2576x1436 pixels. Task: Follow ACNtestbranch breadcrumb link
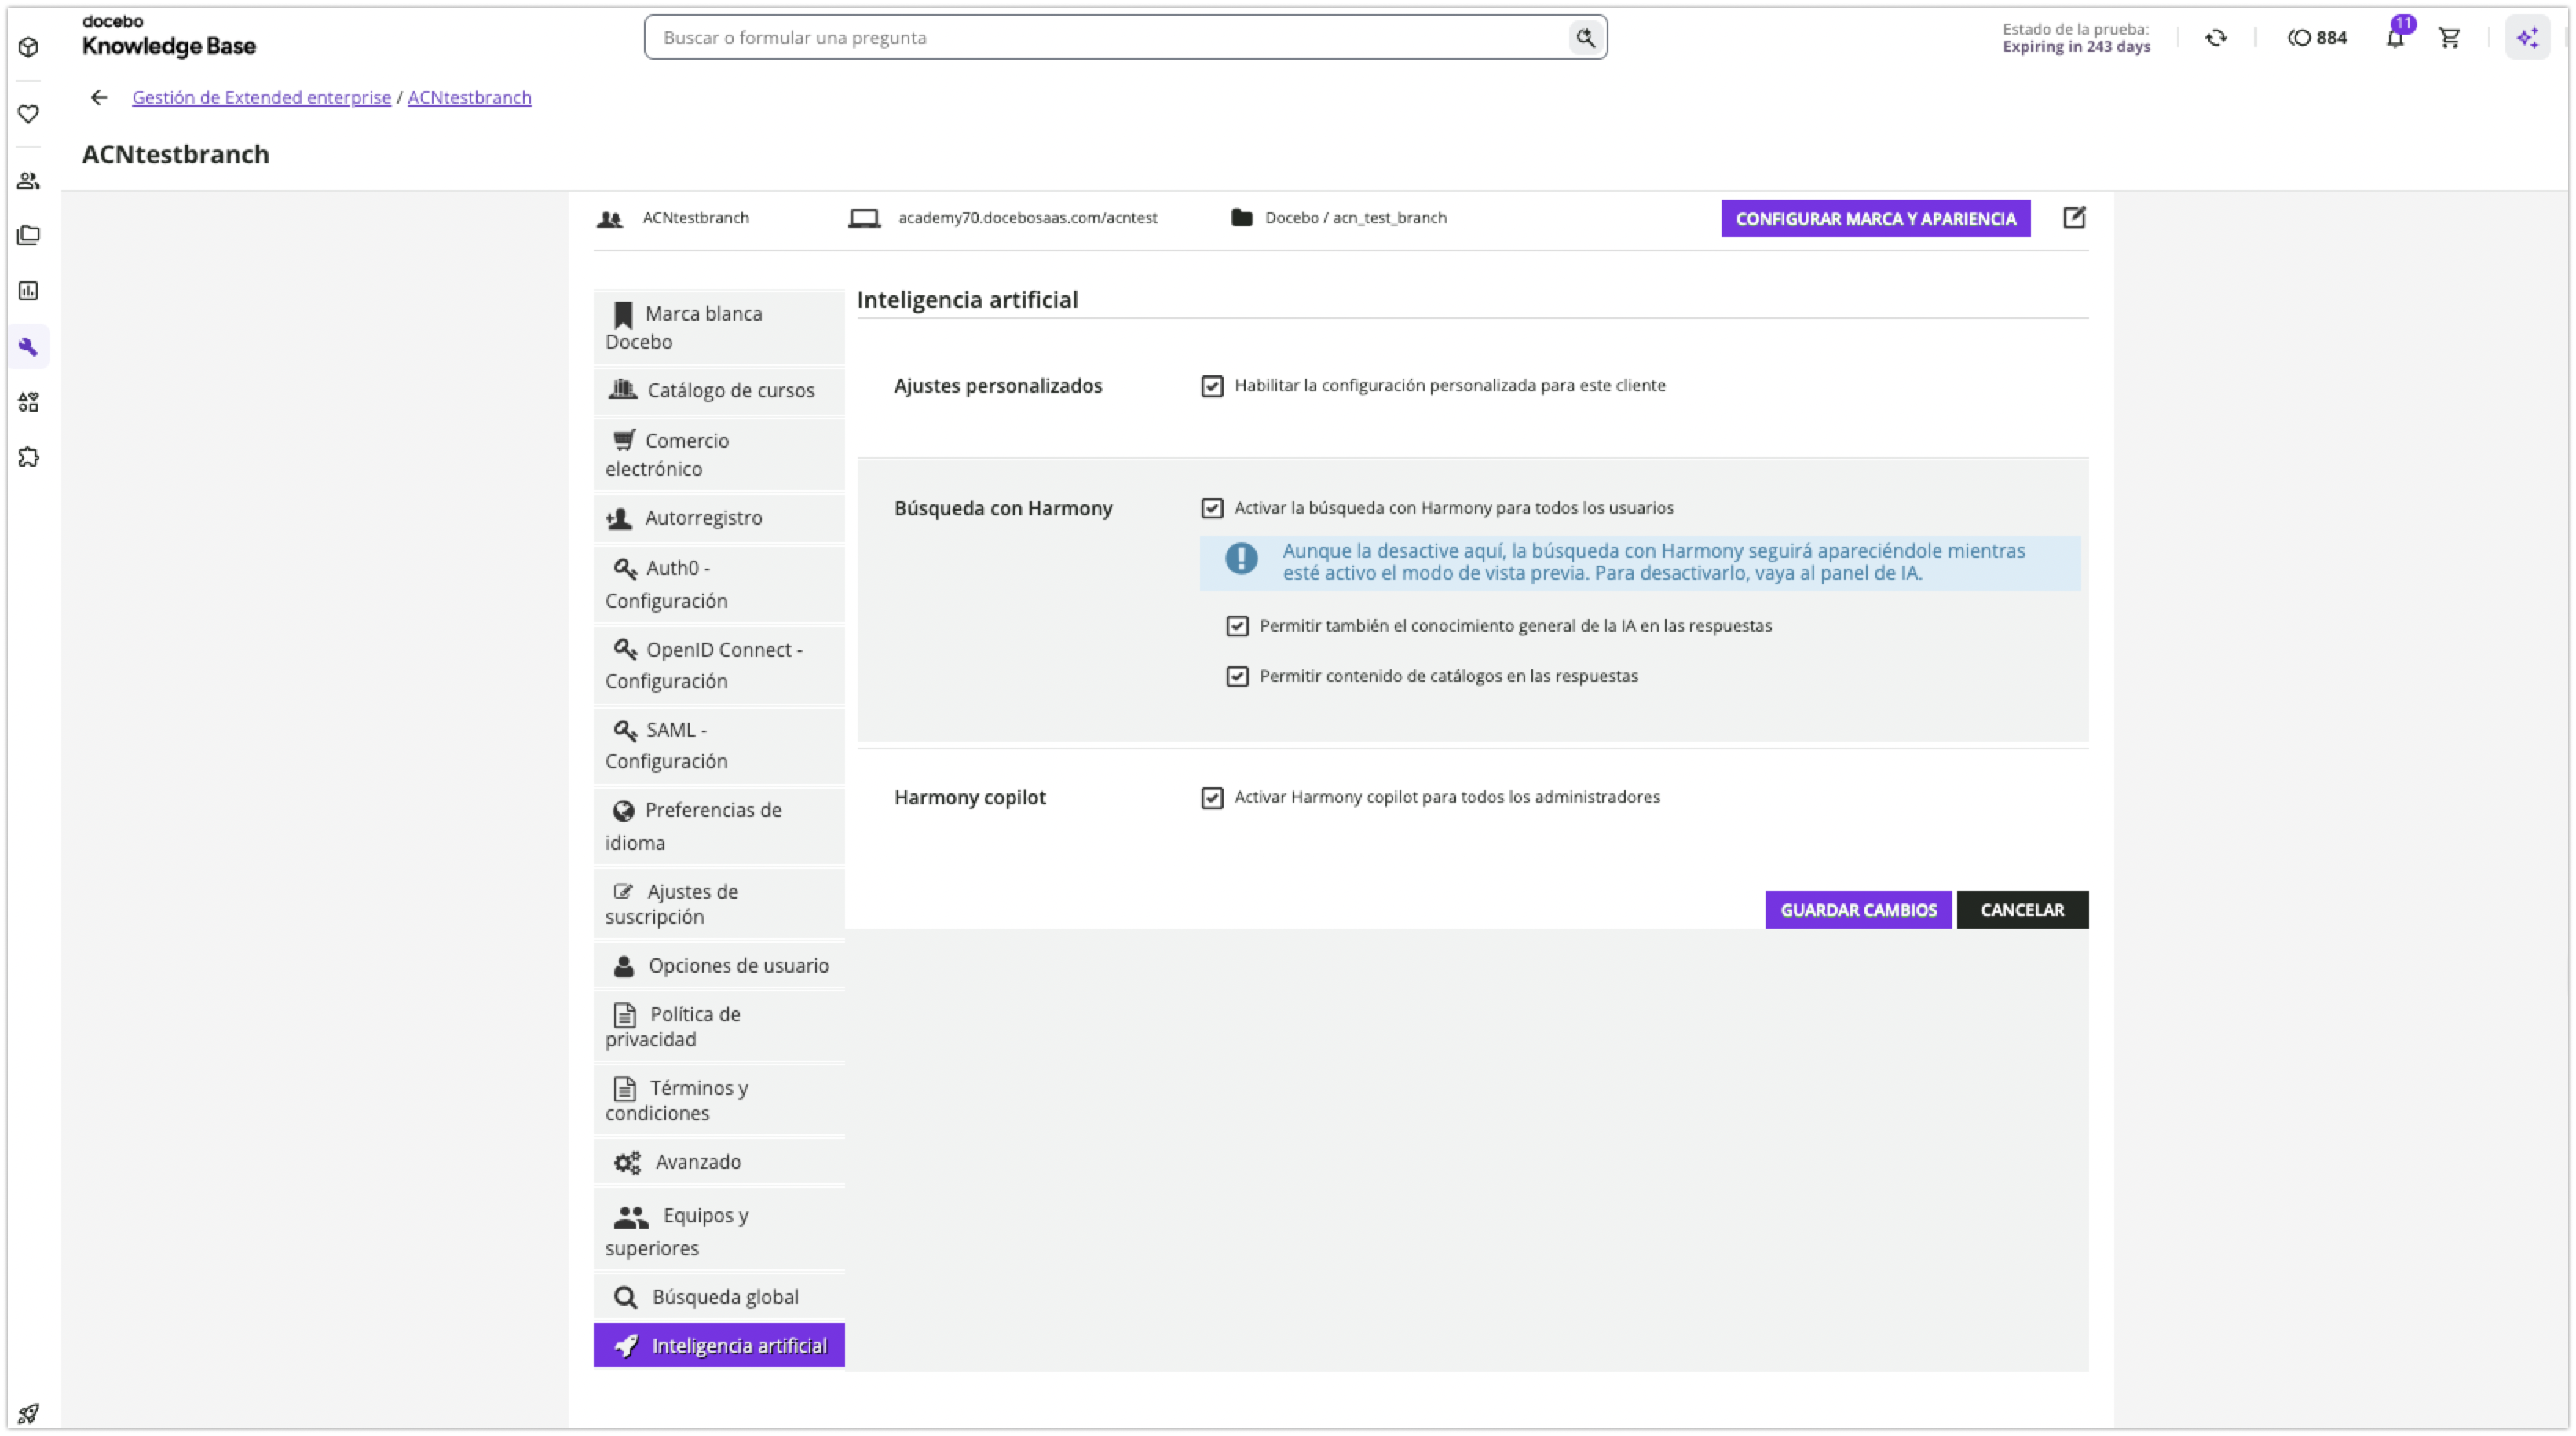(x=469, y=97)
